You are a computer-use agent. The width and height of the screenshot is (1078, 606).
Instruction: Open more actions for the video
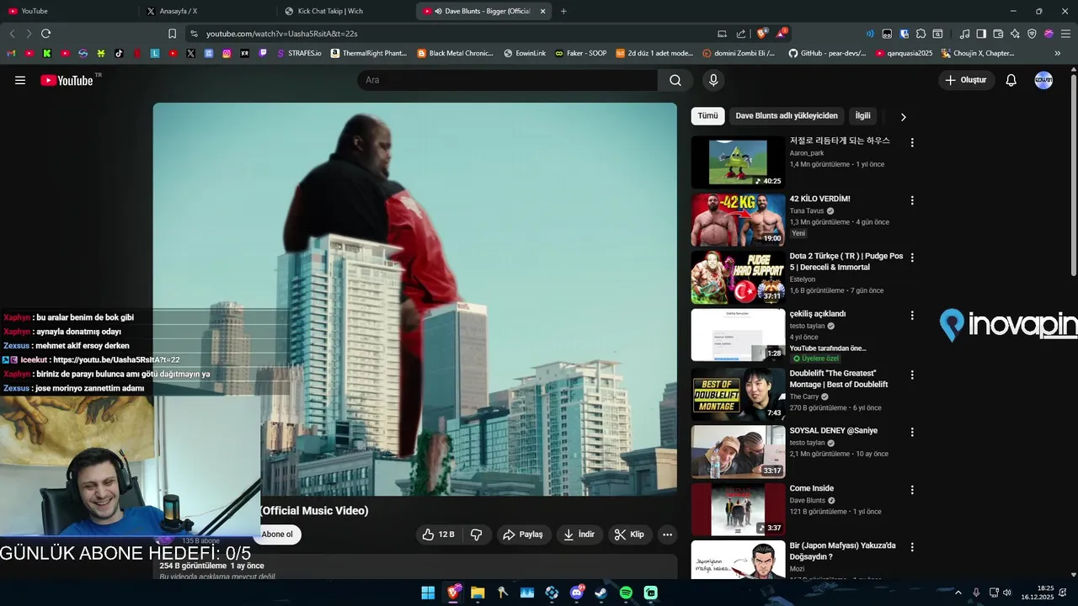(x=667, y=534)
